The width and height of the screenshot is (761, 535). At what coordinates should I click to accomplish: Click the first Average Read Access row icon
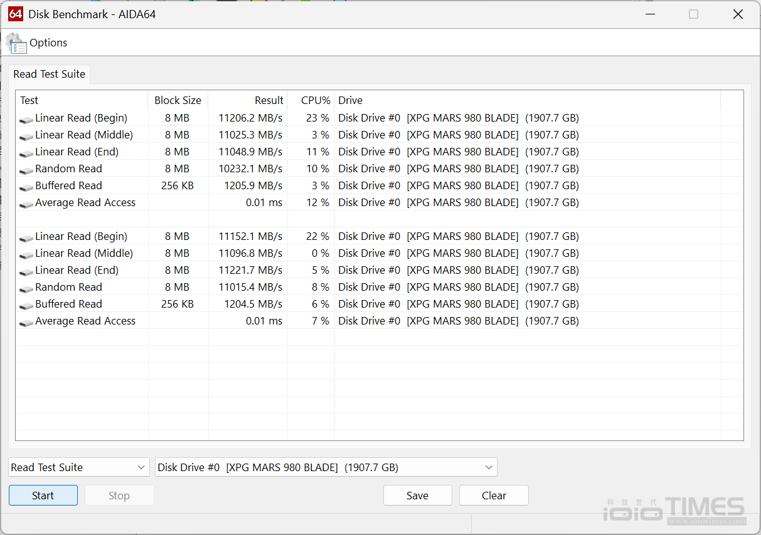click(x=26, y=204)
